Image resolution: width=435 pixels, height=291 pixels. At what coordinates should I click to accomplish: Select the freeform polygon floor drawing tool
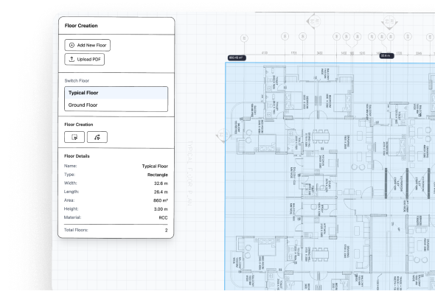tap(97, 137)
